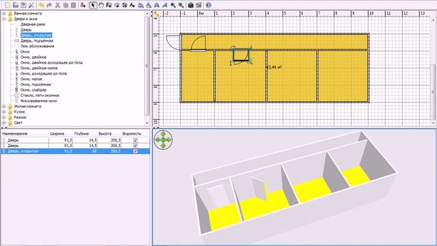Activate the Add text tool
This screenshot has height=246, width=437.
coord(132,5)
